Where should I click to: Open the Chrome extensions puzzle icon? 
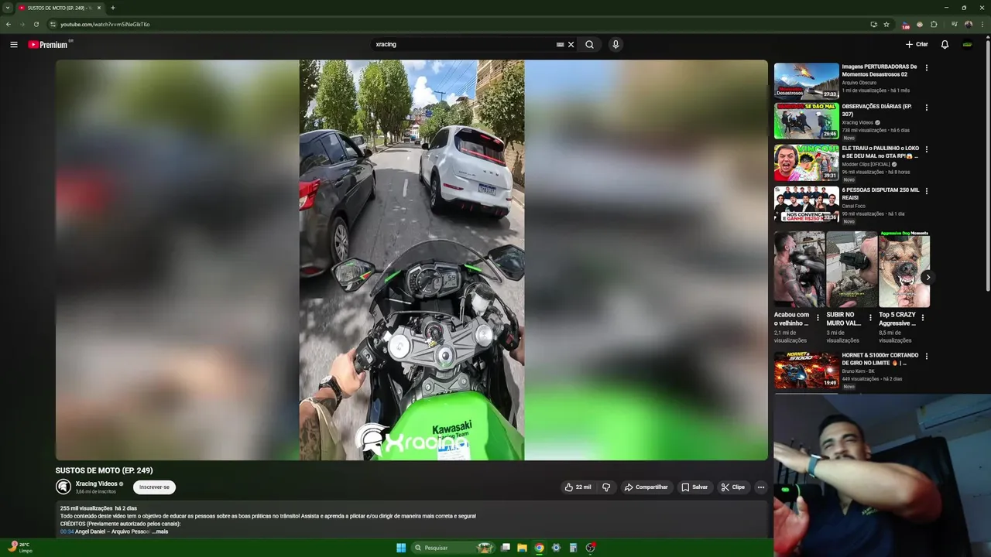tap(934, 24)
